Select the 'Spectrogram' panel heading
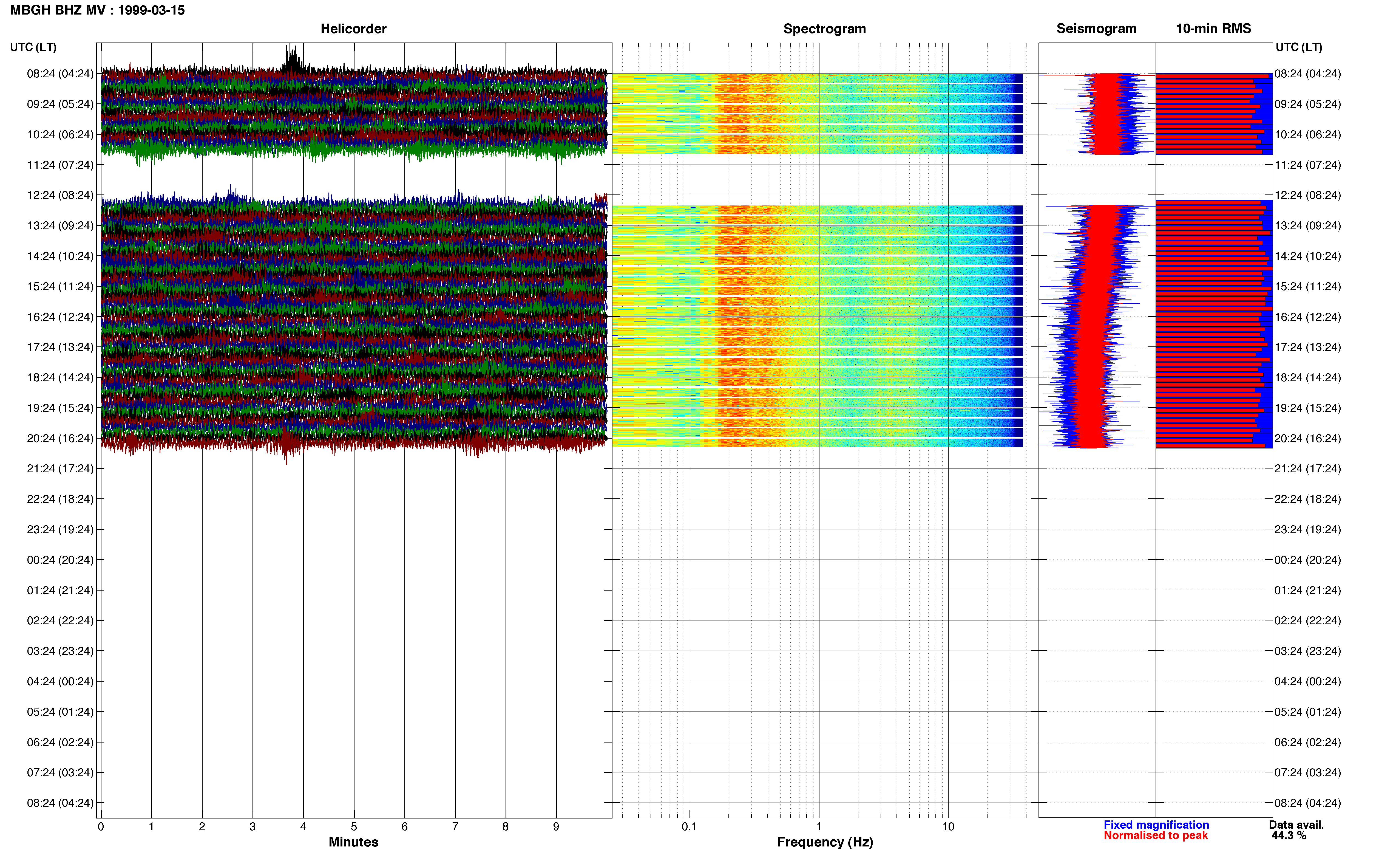Screen dimensions: 1376x861 [x=825, y=29]
